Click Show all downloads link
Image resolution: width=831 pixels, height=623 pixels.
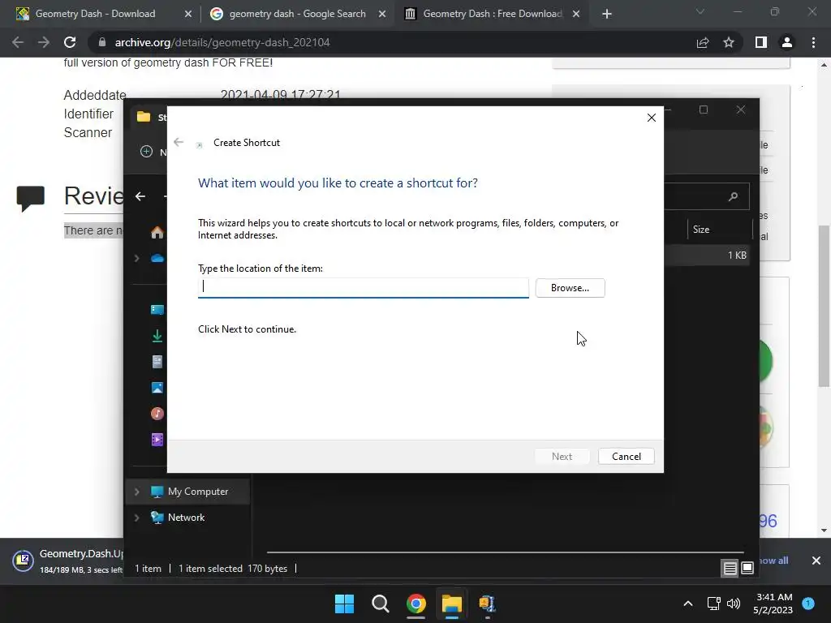773,561
